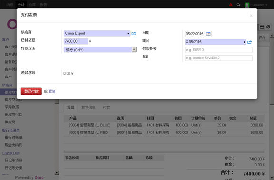Viewport: 274px width, 180px height.
Task: Click the 客户 sidebar section header
Action: pyautogui.click(x=6, y=40)
